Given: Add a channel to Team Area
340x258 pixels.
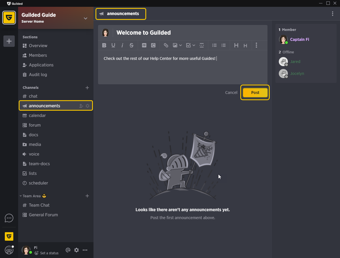Looking at the screenshot, I should pyautogui.click(x=87, y=196).
